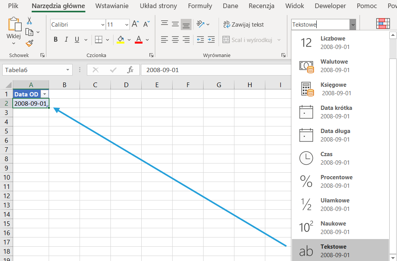Viewport: 397px width, 261px height.
Task: Click the Center horizontal alignment icon
Action: point(175,40)
